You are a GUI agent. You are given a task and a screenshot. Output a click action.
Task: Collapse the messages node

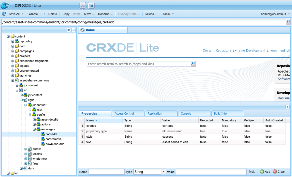(34, 129)
